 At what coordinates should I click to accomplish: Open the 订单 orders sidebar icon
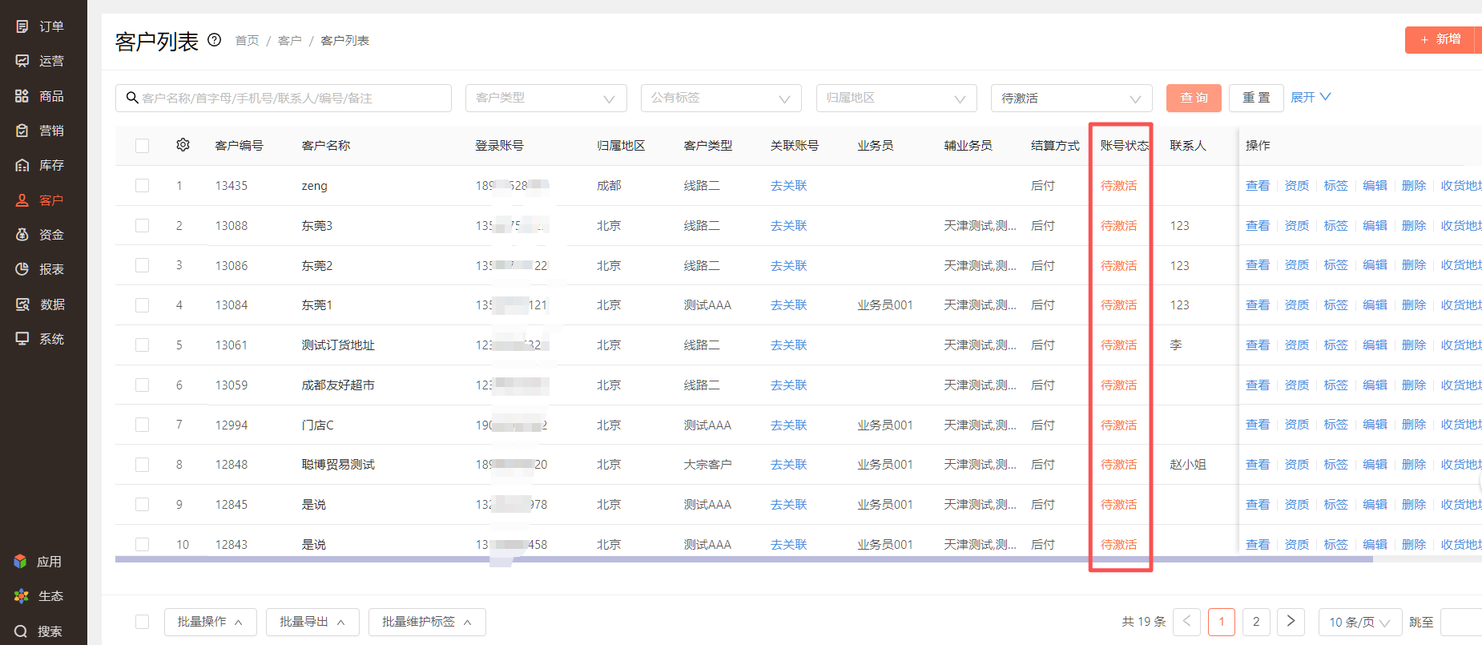[22, 26]
